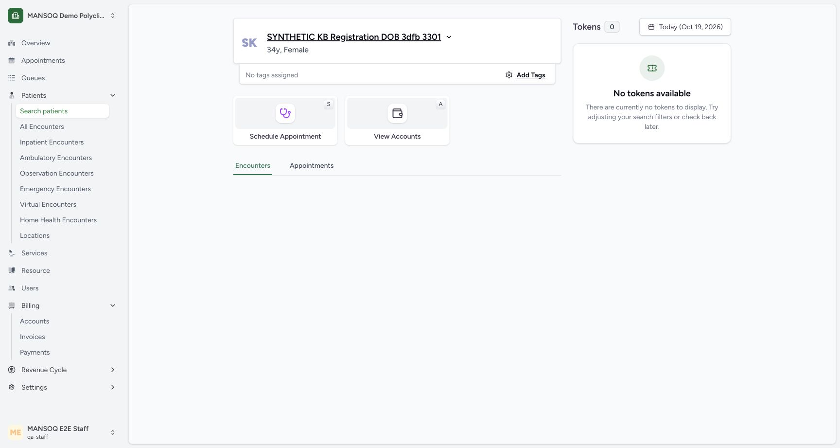
Task: Click the wallet View Accounts icon
Action: [397, 113]
